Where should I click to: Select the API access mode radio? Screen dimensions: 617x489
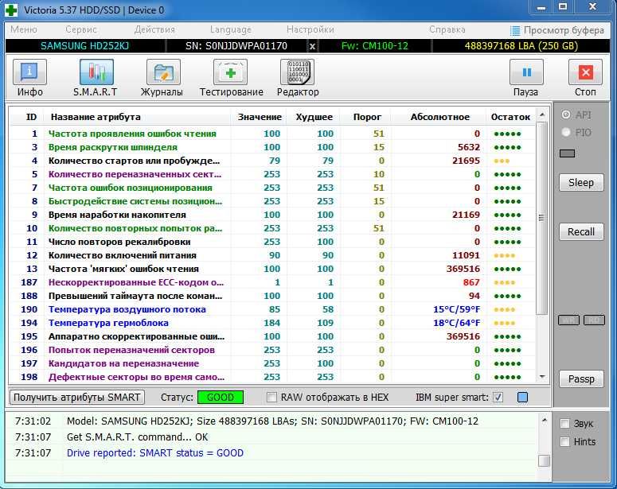566,114
